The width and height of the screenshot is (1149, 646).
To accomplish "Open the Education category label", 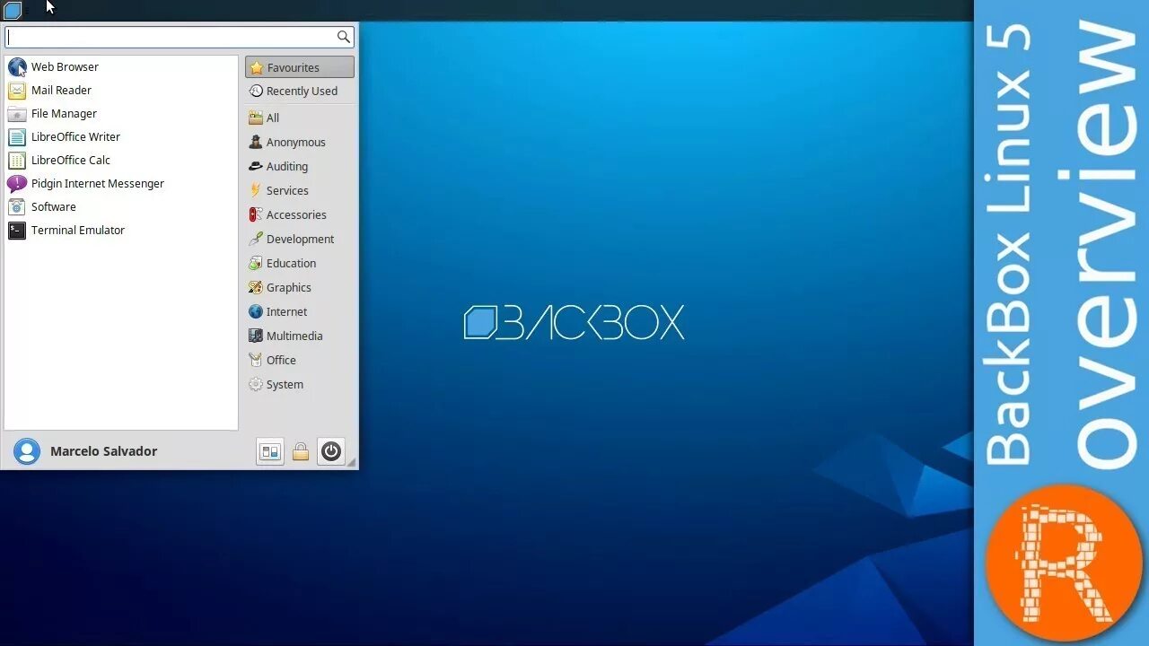I will tap(291, 264).
